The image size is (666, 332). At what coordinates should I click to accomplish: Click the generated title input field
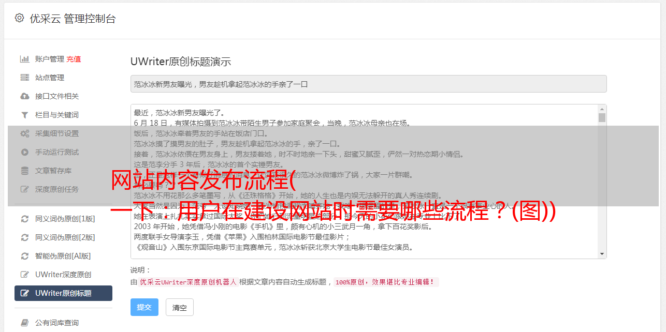[x=368, y=84]
